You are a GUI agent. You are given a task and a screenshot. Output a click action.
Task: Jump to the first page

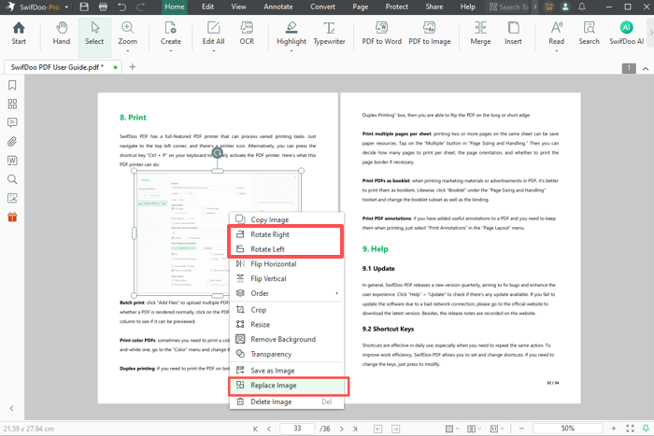[255, 429]
